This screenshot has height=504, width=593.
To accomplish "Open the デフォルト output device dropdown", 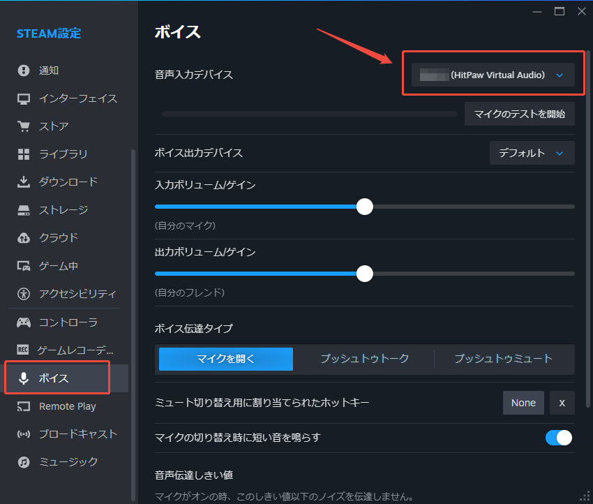I will click(x=532, y=153).
